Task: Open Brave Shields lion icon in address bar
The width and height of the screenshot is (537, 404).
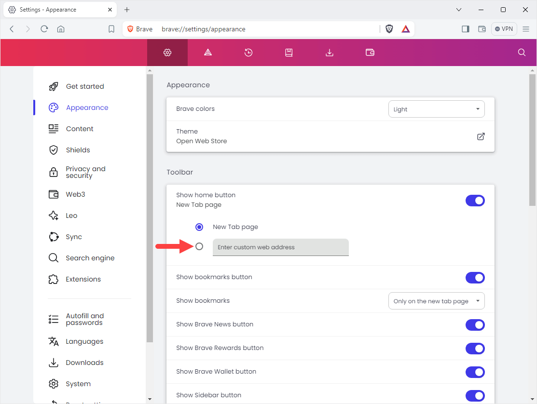Action: pos(389,29)
